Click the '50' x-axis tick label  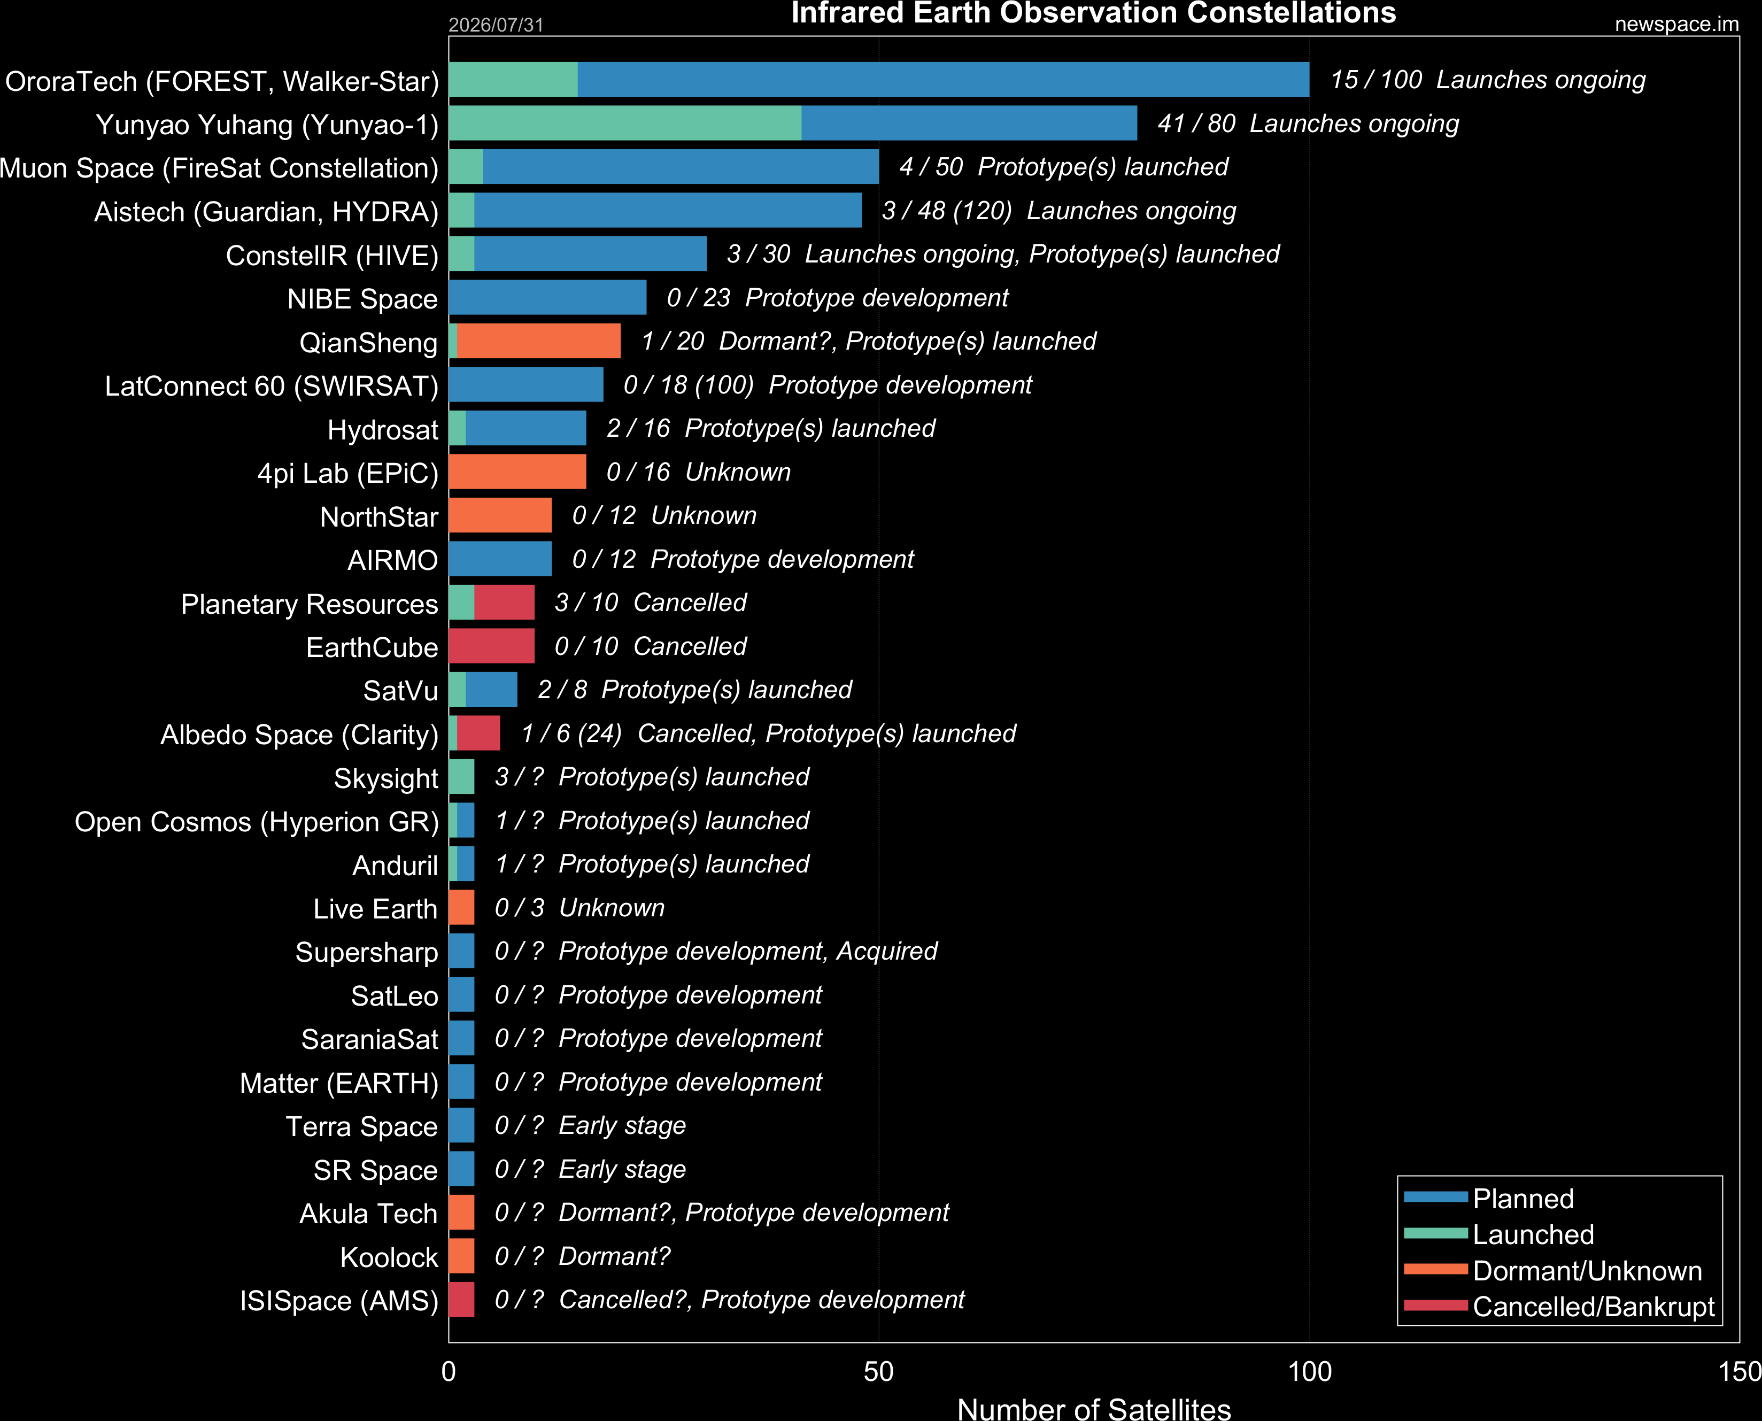[x=879, y=1372]
